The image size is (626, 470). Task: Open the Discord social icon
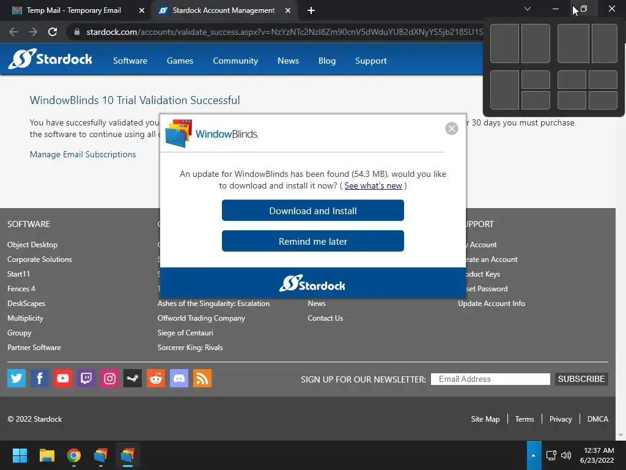pyautogui.click(x=179, y=378)
